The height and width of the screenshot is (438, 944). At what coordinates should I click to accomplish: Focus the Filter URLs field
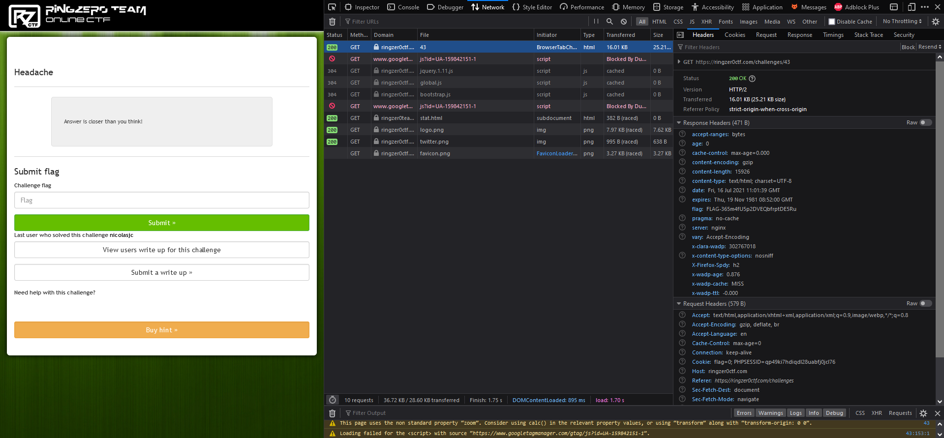tap(465, 22)
